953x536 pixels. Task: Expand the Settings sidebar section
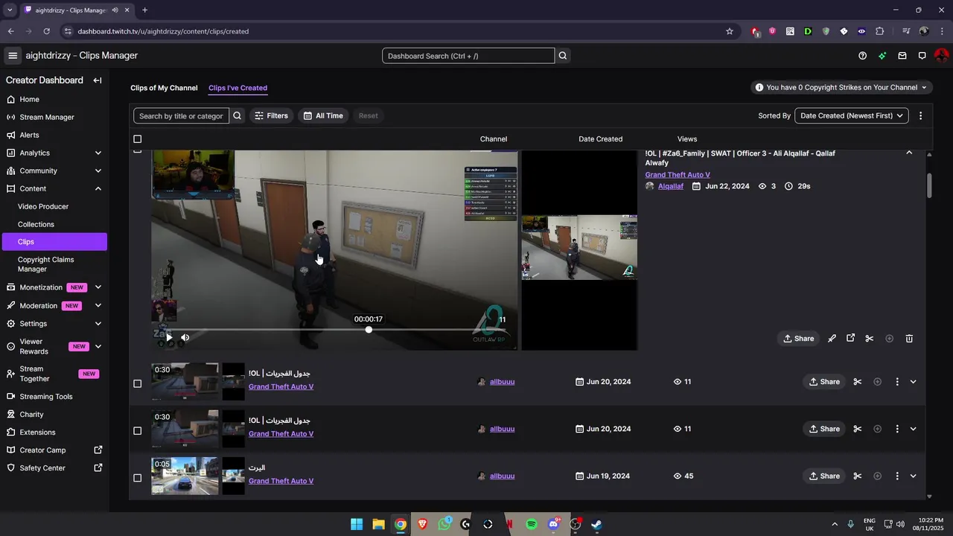(x=98, y=324)
